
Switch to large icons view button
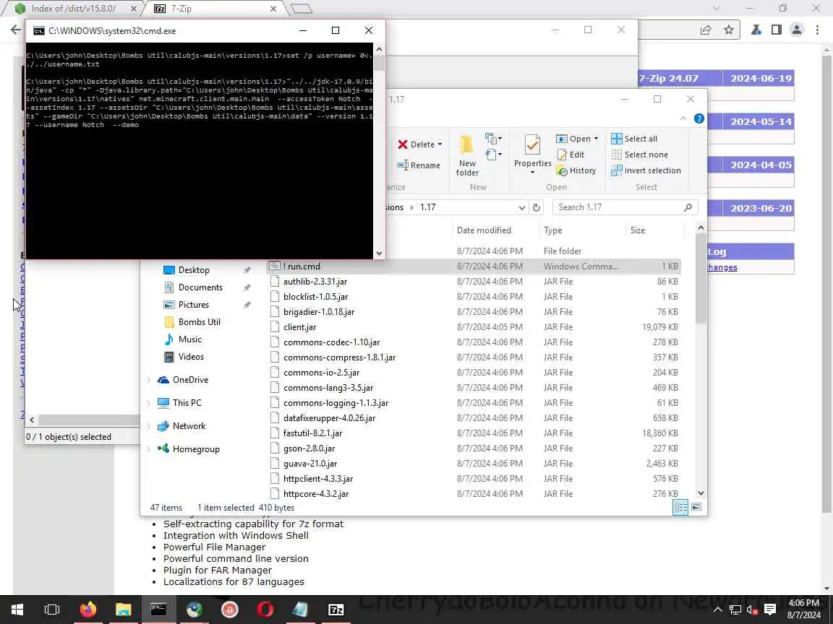[696, 507]
